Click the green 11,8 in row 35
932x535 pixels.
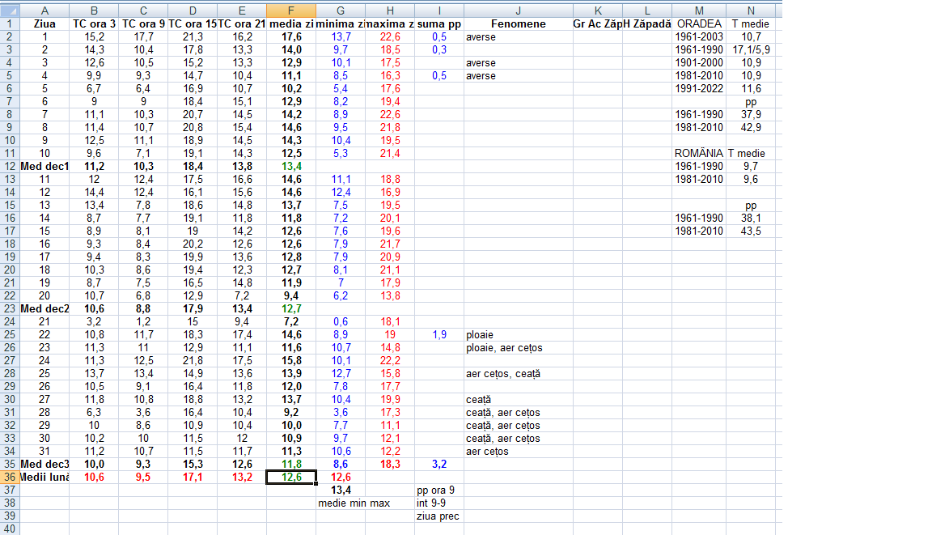point(291,465)
